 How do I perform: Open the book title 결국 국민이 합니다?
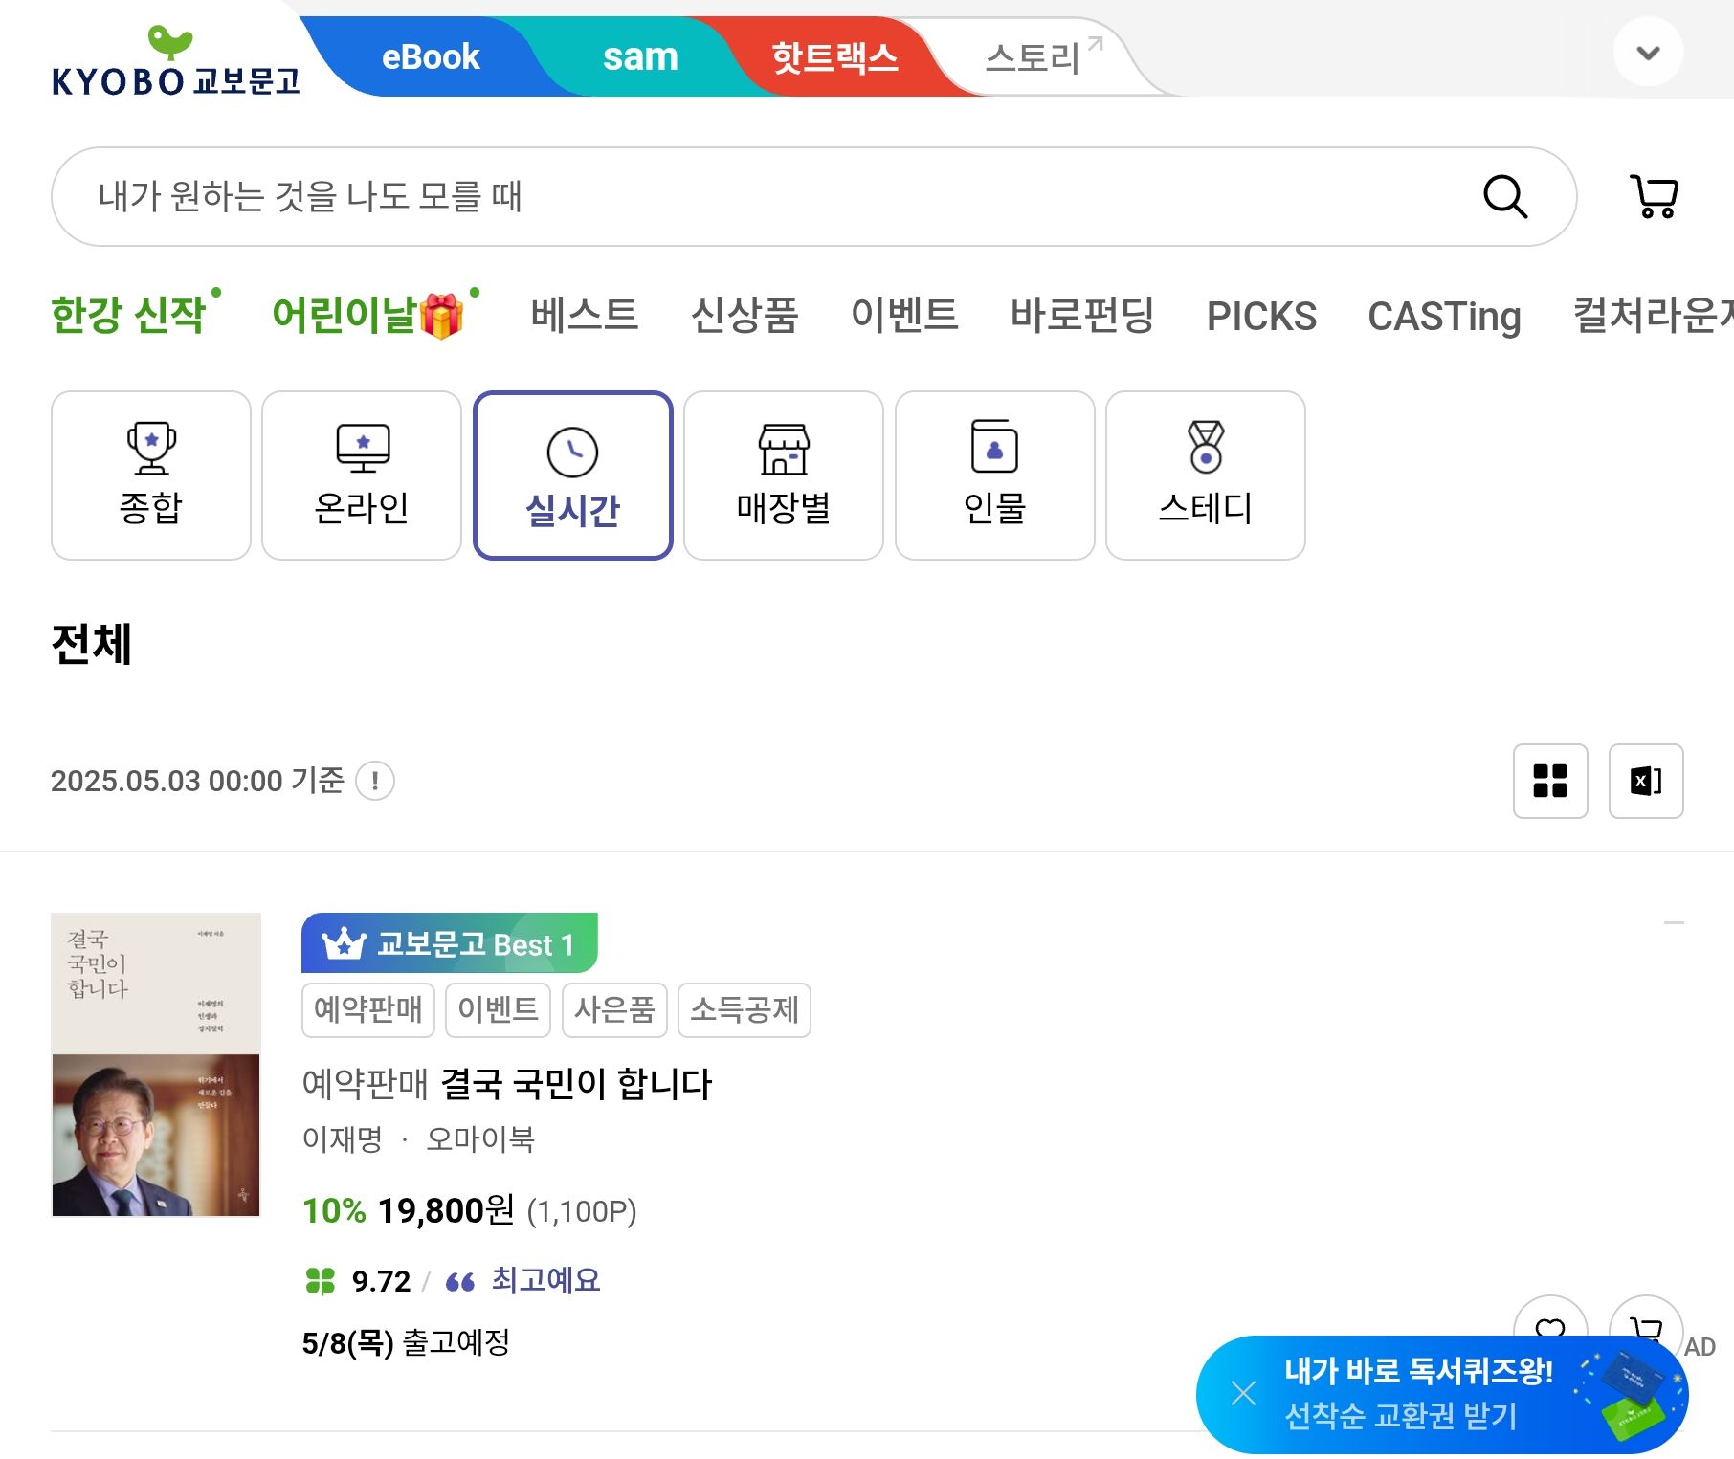click(x=576, y=1083)
